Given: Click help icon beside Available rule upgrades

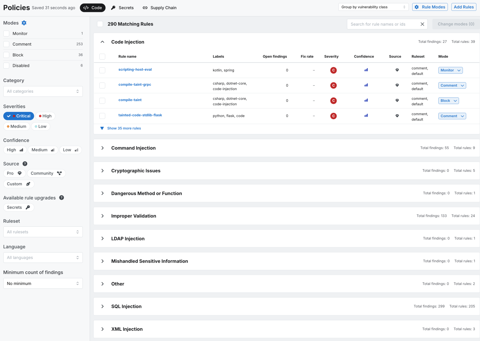Looking at the screenshot, I should 61,198.
